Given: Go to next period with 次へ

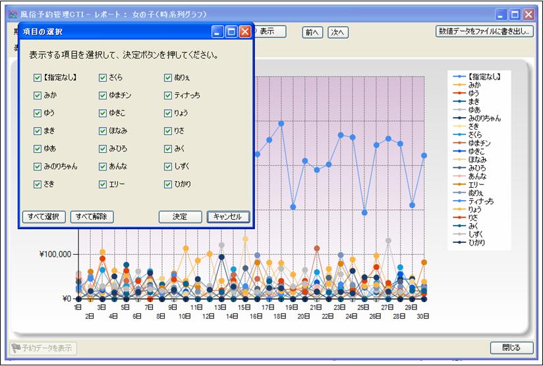Looking at the screenshot, I should tap(337, 32).
